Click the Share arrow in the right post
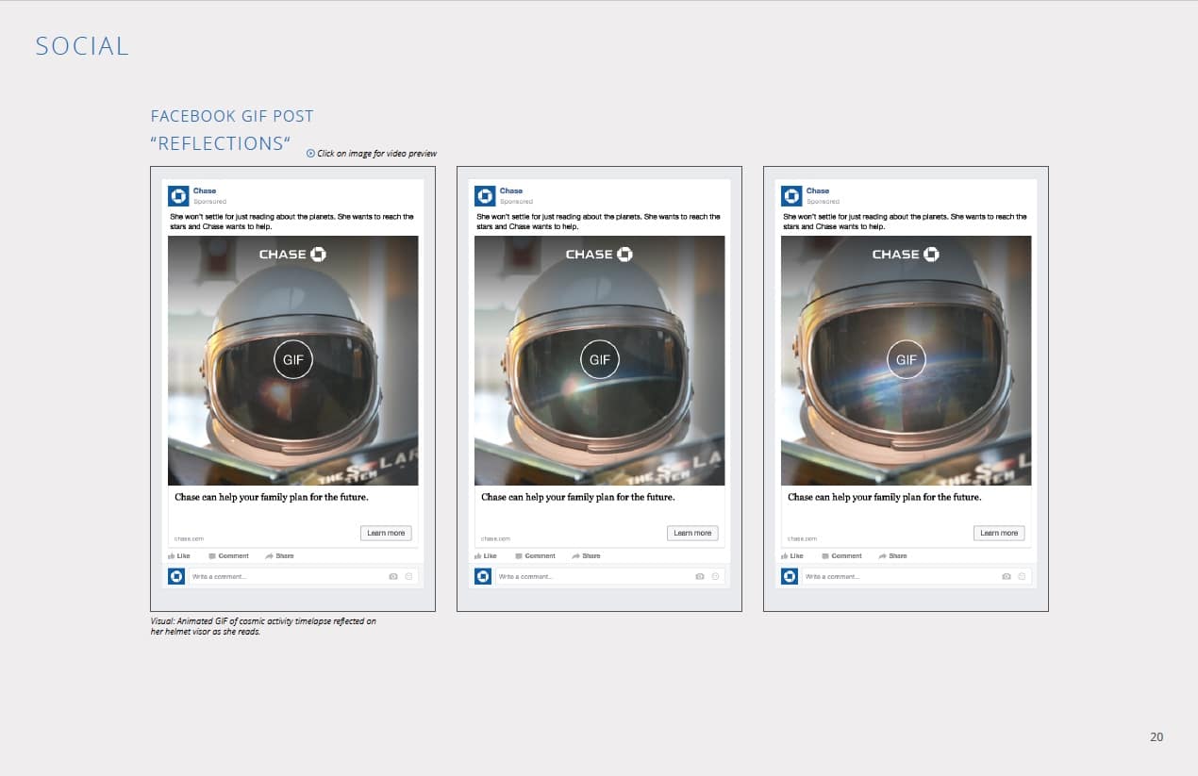 click(882, 556)
